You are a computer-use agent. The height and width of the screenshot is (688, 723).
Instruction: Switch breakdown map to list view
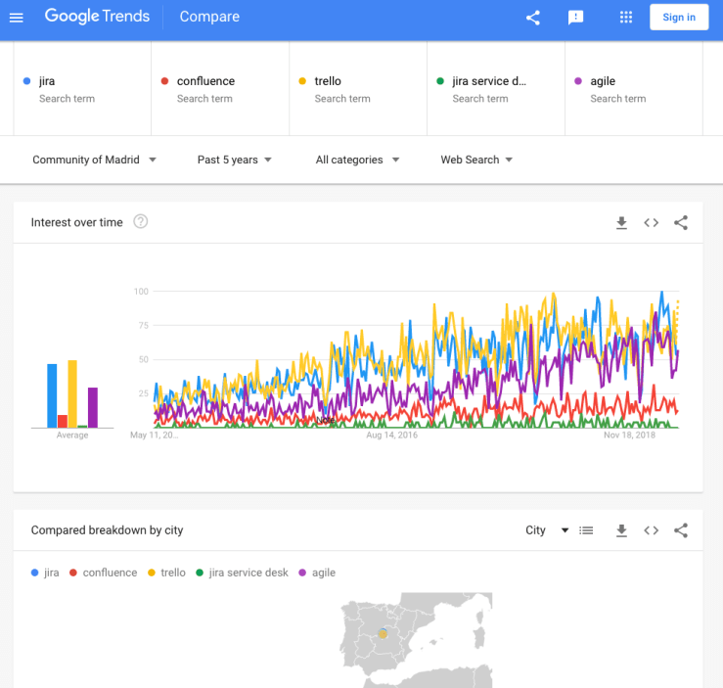point(586,530)
